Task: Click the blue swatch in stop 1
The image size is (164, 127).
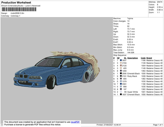Action: 121,60
